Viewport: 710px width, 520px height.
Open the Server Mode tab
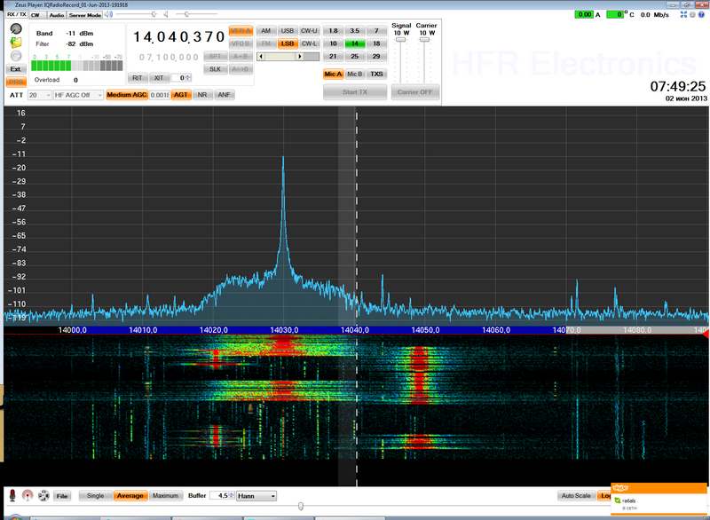(x=85, y=15)
